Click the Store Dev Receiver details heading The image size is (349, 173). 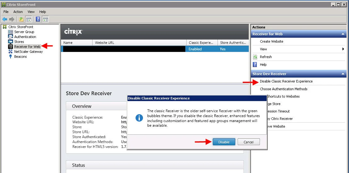tap(89, 93)
